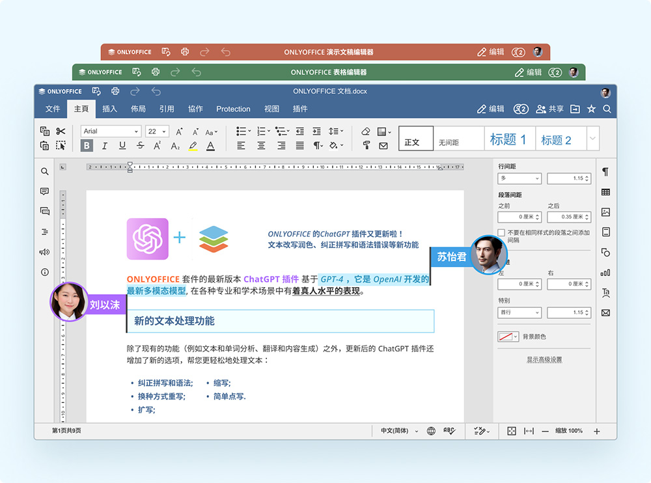The width and height of the screenshot is (651, 483).
Task: Print from the green 表格编辑器 window
Action: [156, 72]
